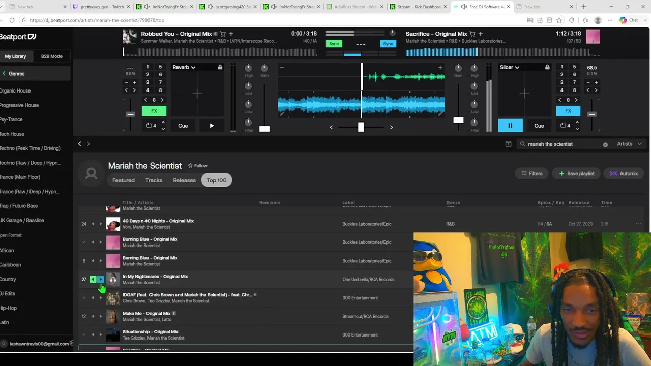Click the Cue button on right deck
Screen dimensions: 651x366
(539, 126)
